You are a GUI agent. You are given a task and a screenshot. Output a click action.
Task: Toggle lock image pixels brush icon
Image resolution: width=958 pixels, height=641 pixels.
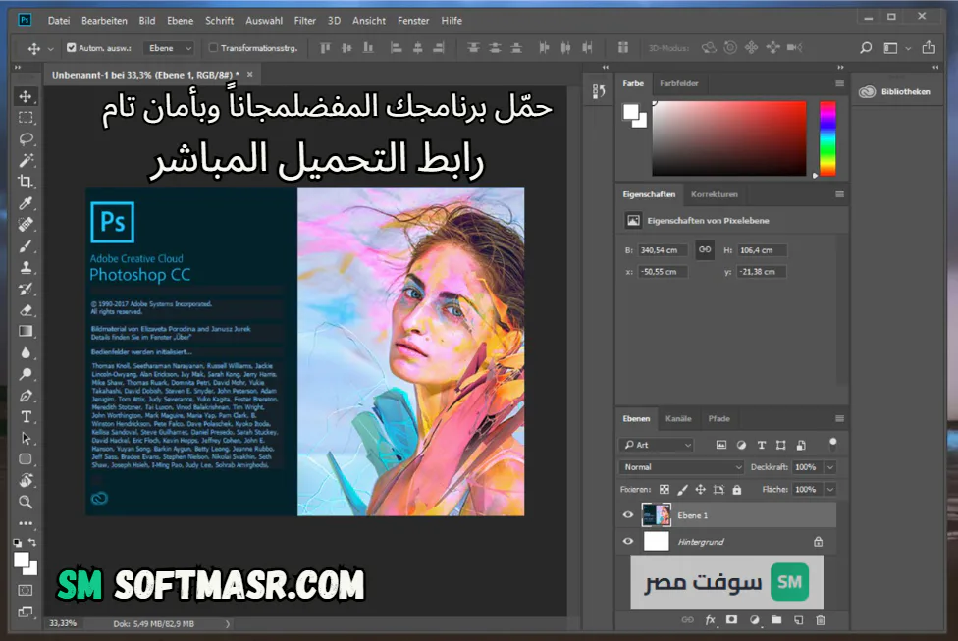click(x=682, y=490)
